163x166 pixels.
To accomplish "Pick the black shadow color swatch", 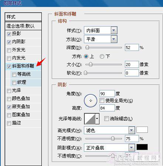I will tap(142, 147).
